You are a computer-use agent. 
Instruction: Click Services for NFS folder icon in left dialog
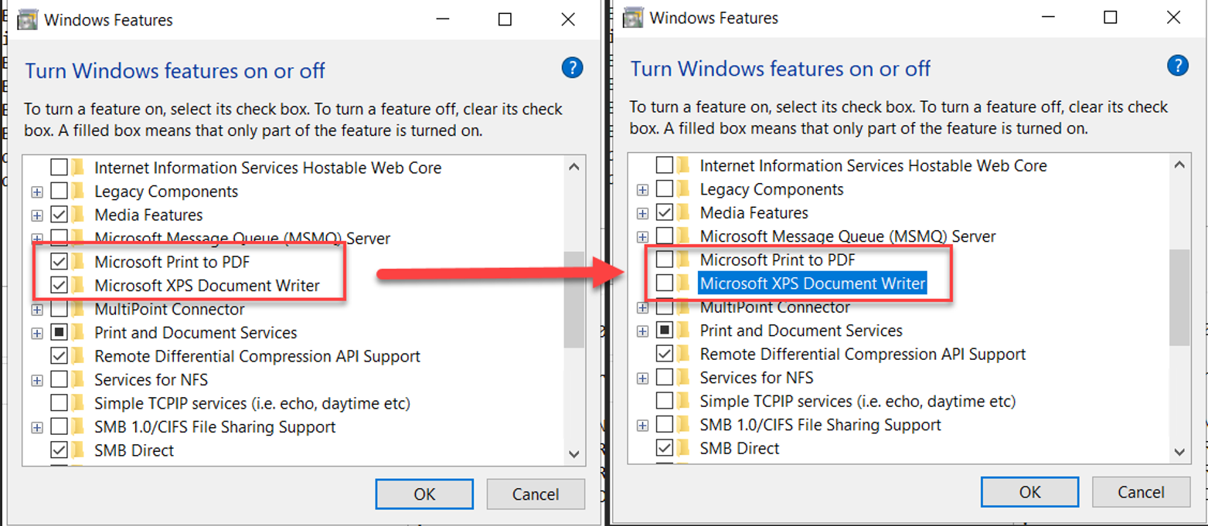(x=78, y=380)
